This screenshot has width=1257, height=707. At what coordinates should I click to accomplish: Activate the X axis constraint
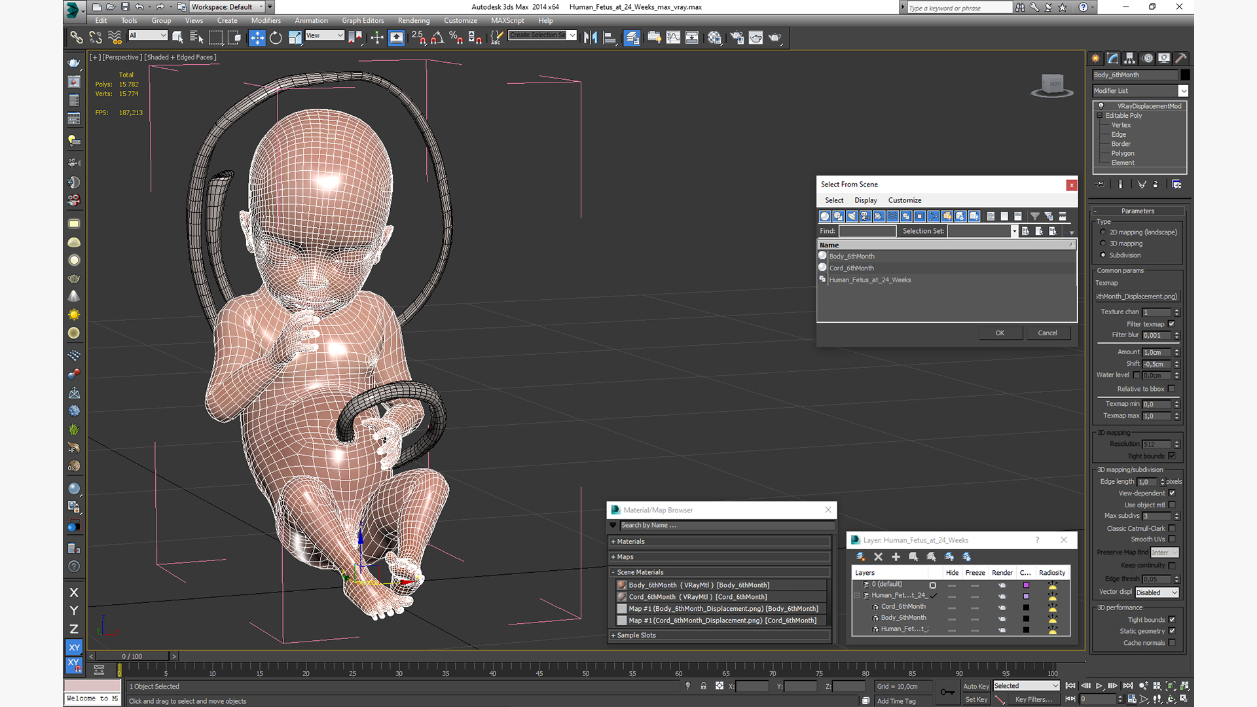(x=74, y=592)
